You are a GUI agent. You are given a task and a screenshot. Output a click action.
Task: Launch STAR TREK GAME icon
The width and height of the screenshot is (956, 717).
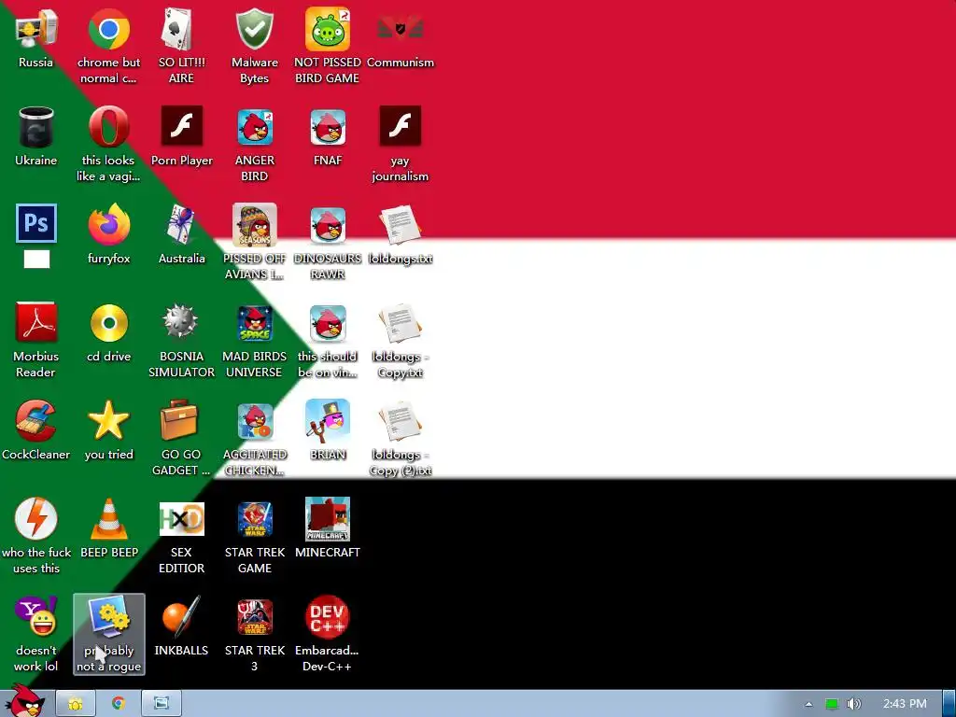254,519
